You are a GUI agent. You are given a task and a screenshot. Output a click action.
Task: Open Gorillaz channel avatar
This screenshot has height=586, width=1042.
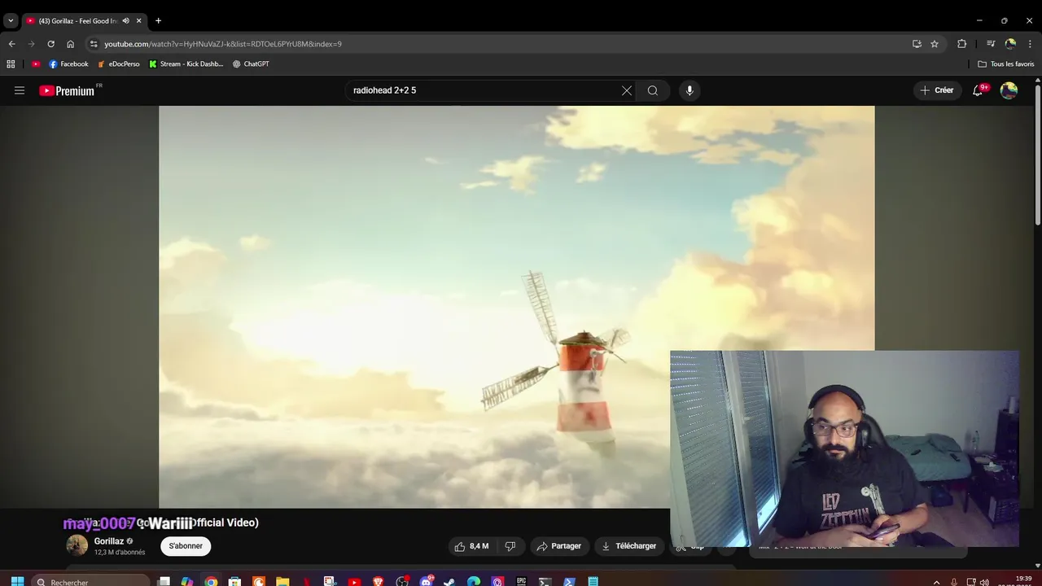tap(77, 545)
